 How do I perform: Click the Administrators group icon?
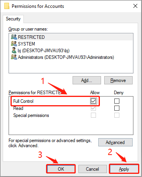pyautogui.click(x=14, y=57)
